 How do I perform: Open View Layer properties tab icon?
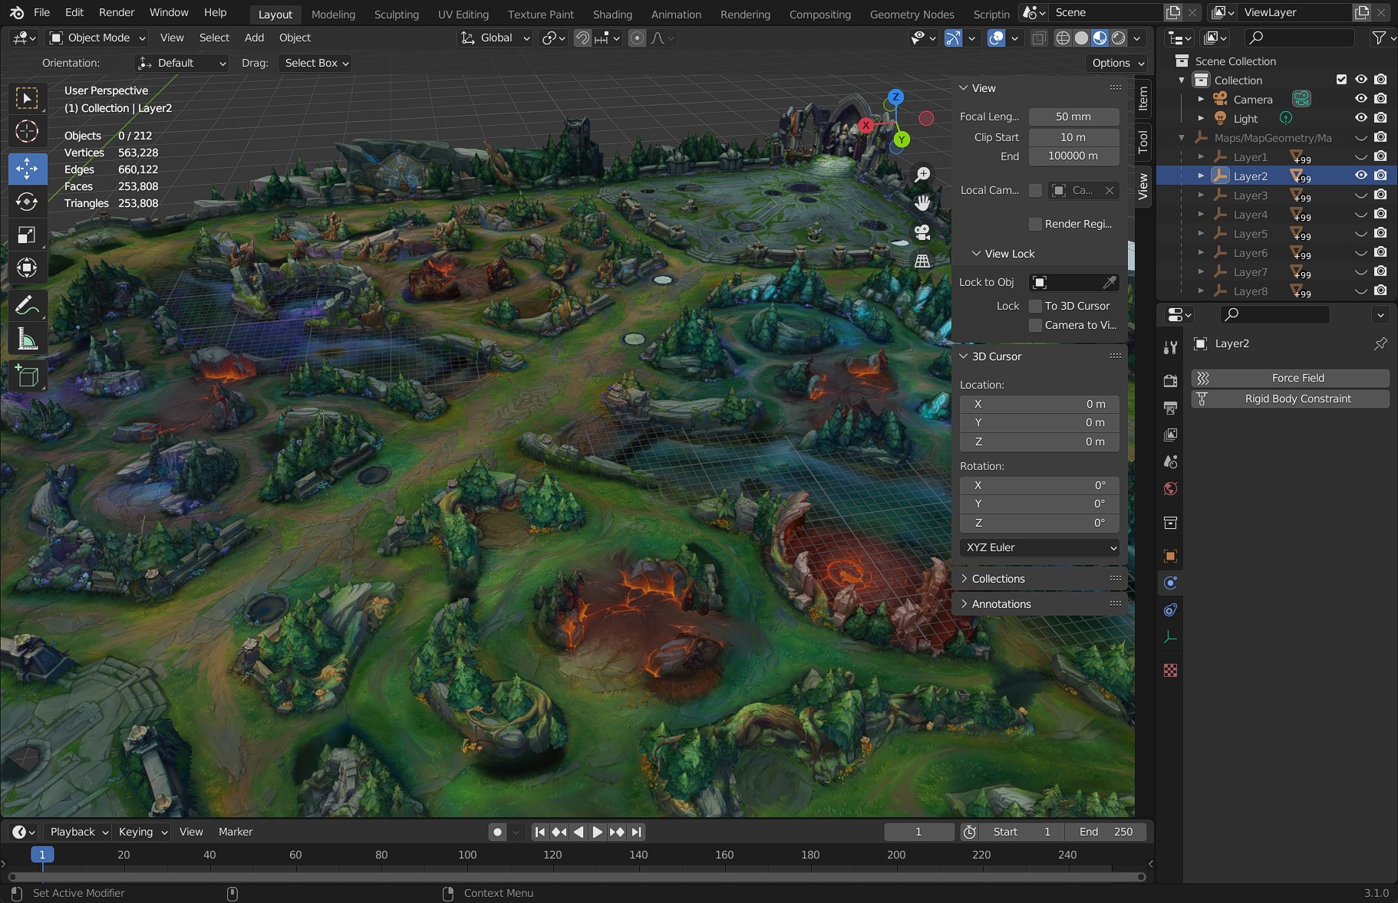(1170, 435)
